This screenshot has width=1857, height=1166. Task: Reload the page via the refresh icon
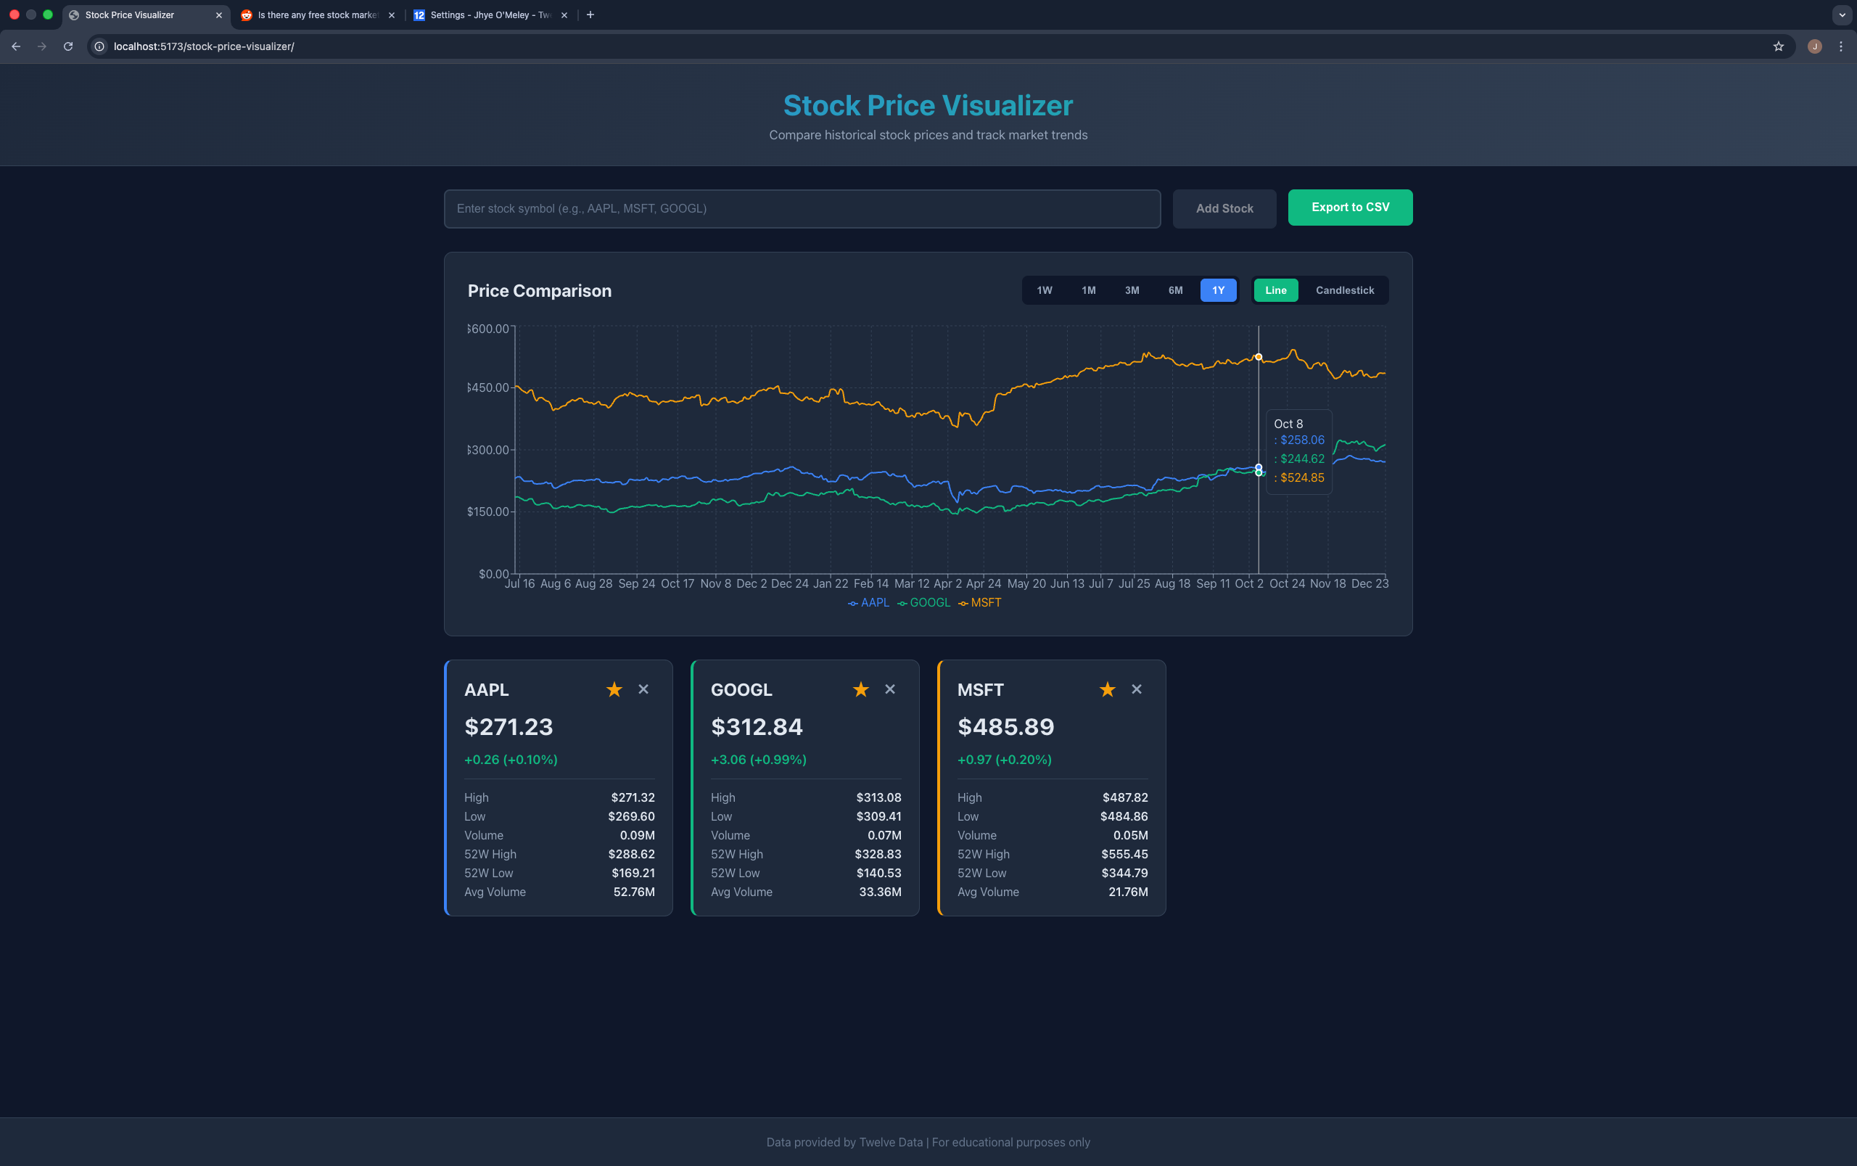pos(68,46)
